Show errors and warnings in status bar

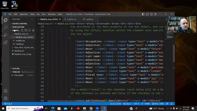pos(8,104)
